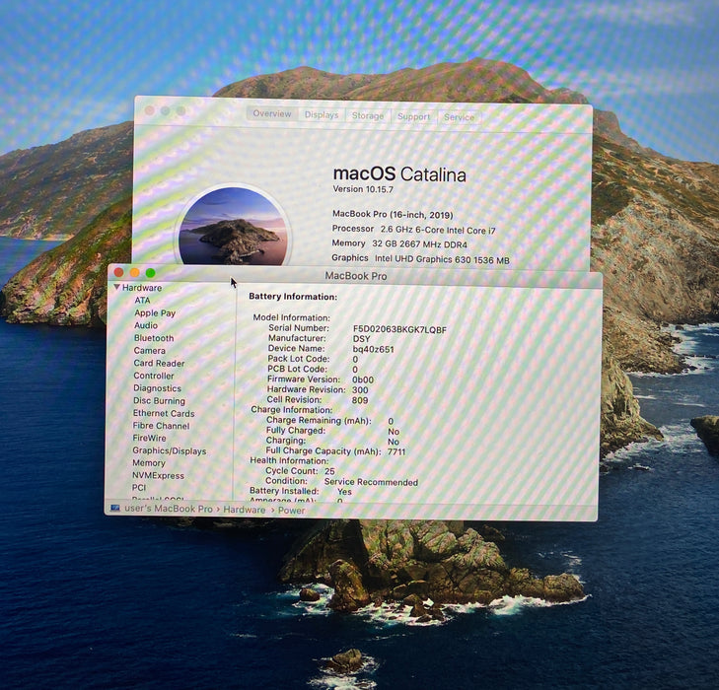
Task: Click the cell revision value 809
Action: 360,400
